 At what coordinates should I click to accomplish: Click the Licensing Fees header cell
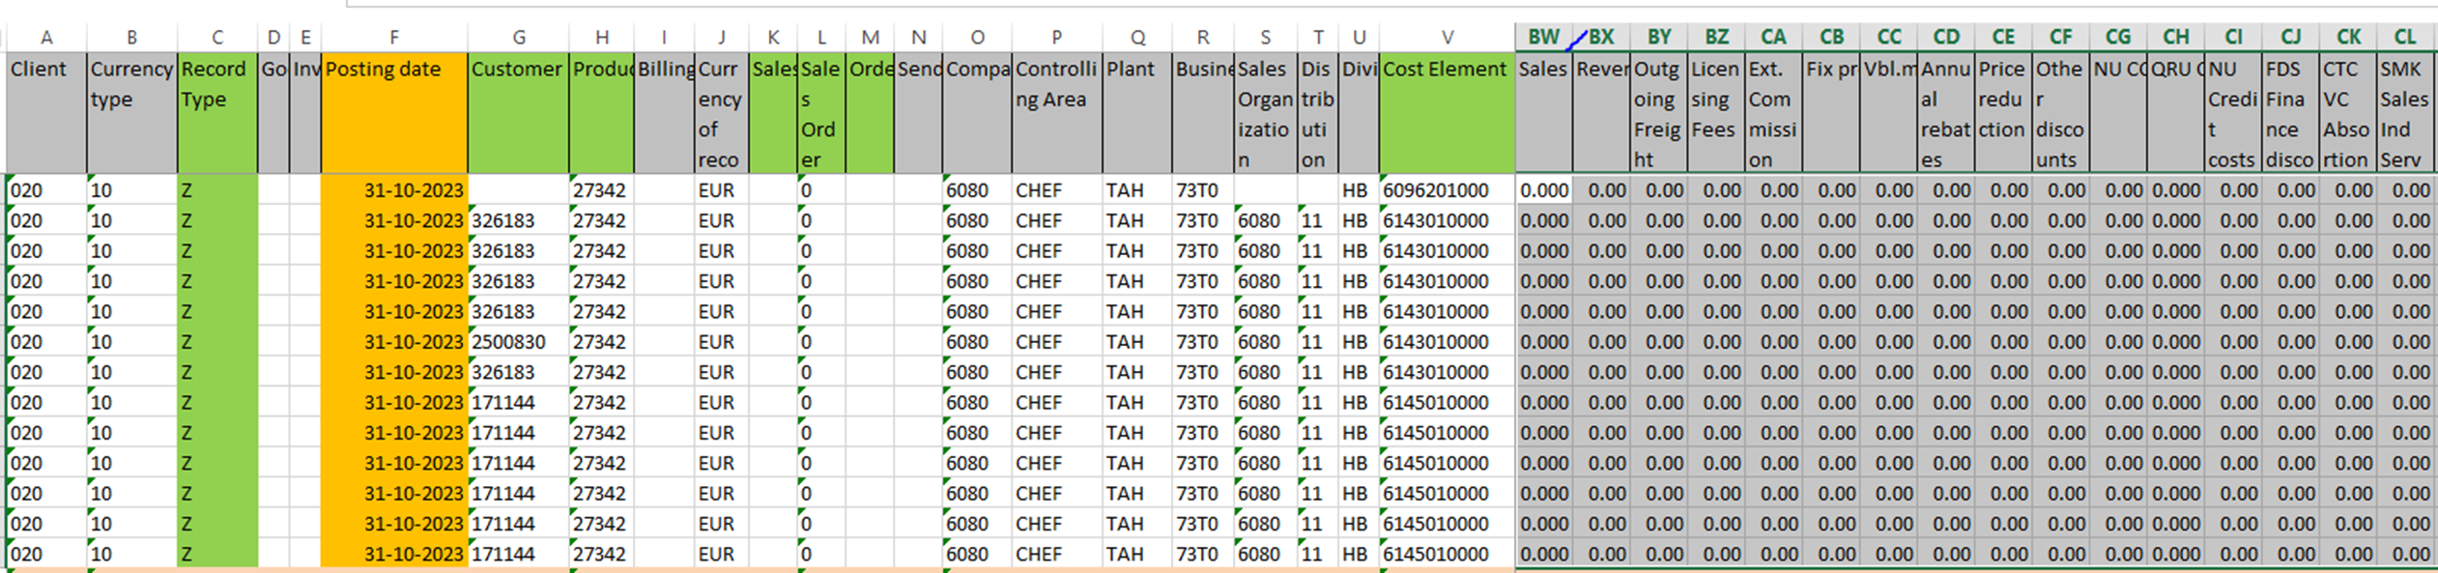1715,114
